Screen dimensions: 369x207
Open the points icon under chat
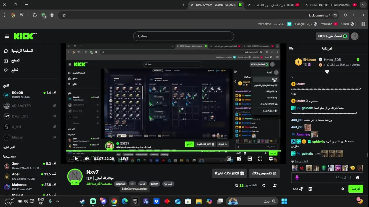tap(301, 189)
